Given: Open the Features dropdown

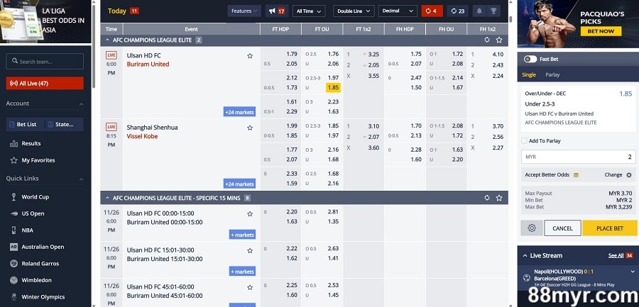Looking at the screenshot, I should [244, 11].
